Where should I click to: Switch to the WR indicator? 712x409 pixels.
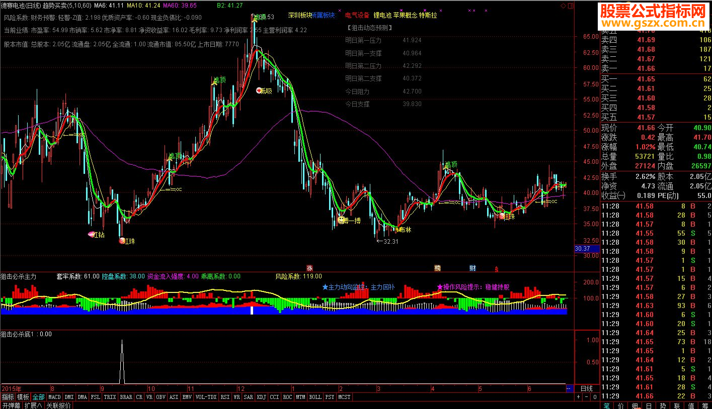tap(236, 397)
